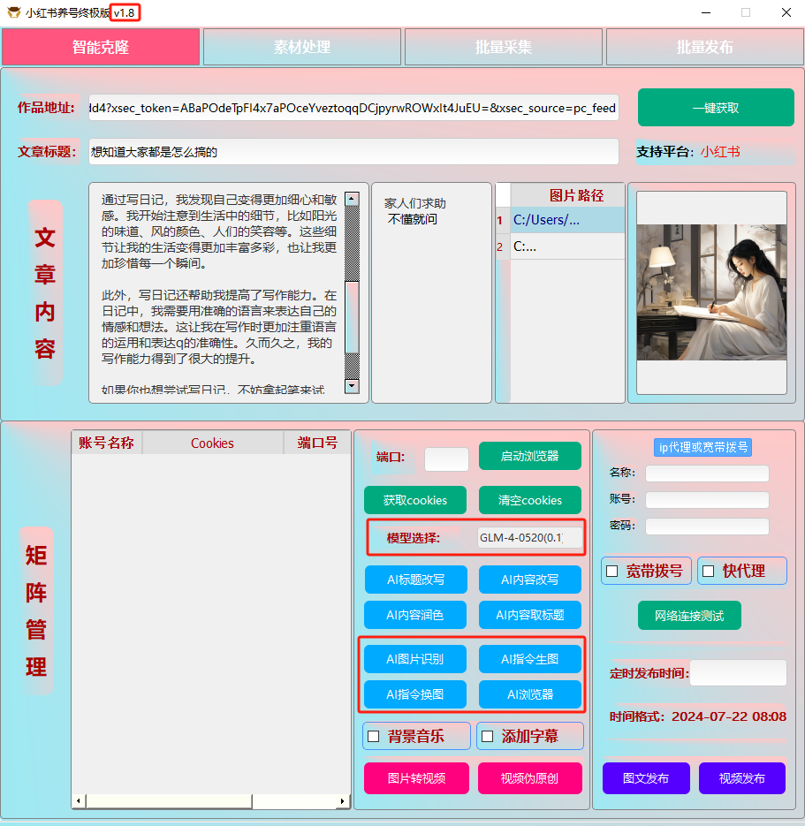The width and height of the screenshot is (805, 826).
Task: Click the app logo beside 小红书养号终极版
Action: point(11,12)
